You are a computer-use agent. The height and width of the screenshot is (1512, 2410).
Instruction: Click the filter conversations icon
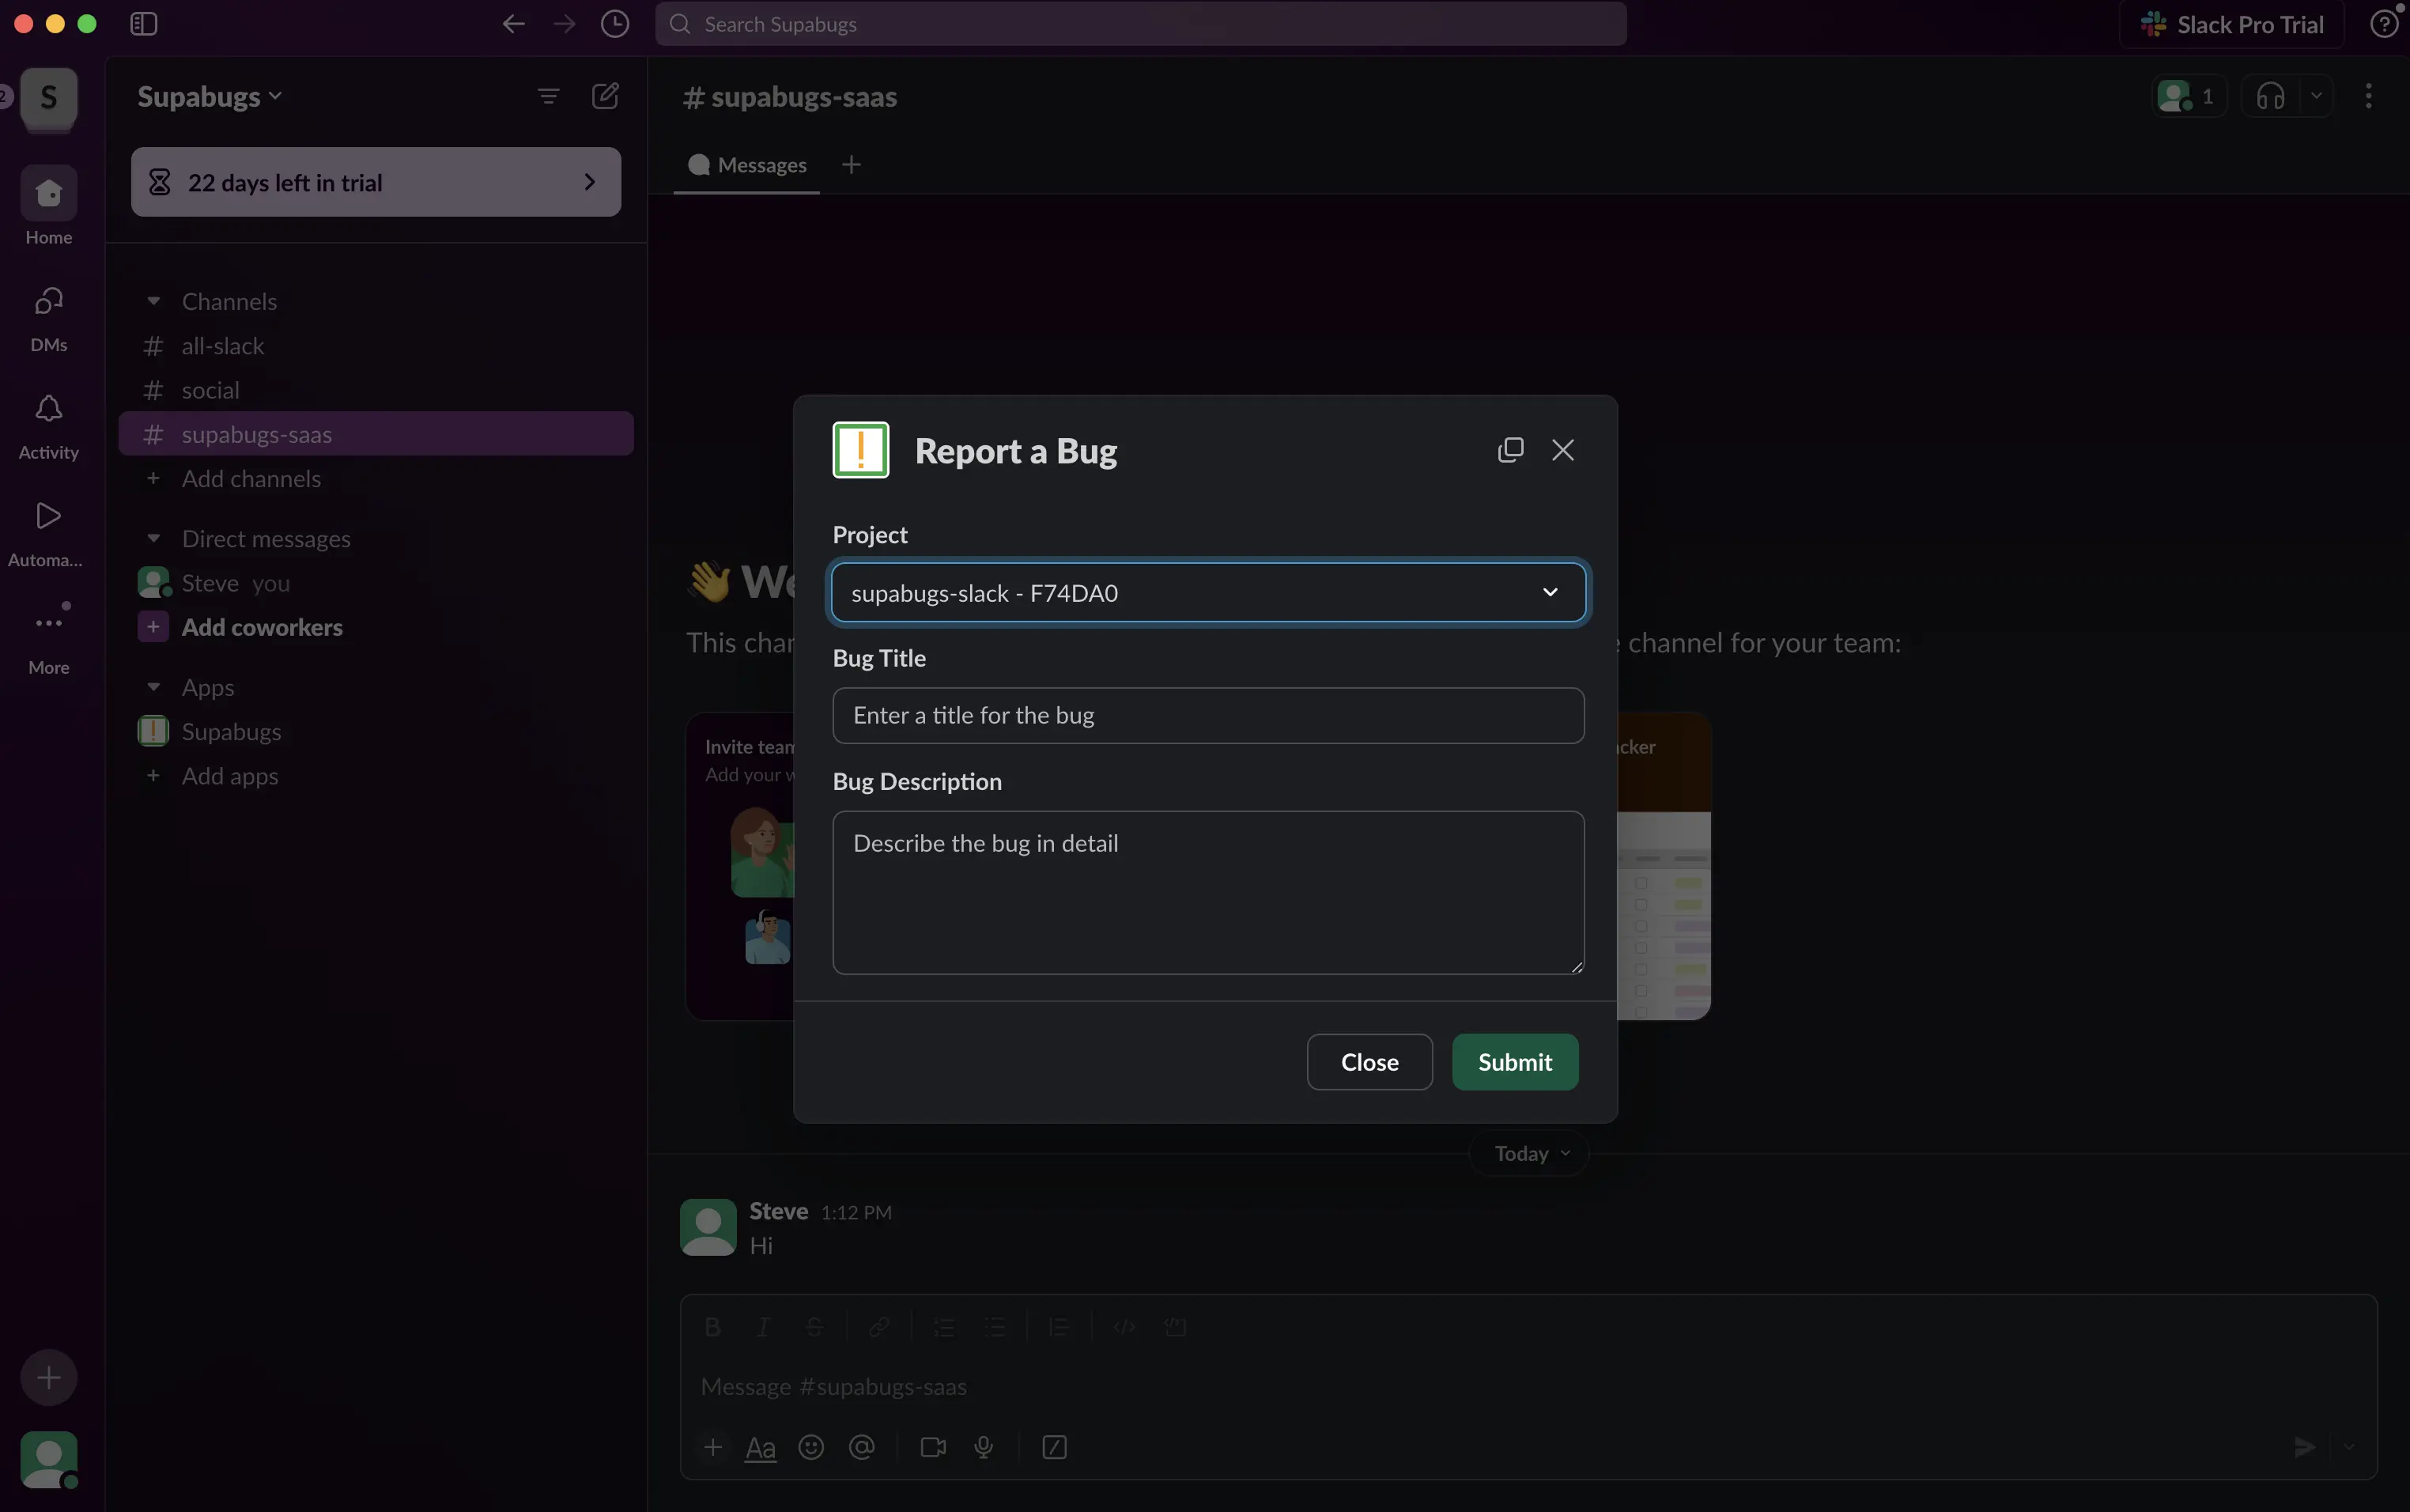548,96
